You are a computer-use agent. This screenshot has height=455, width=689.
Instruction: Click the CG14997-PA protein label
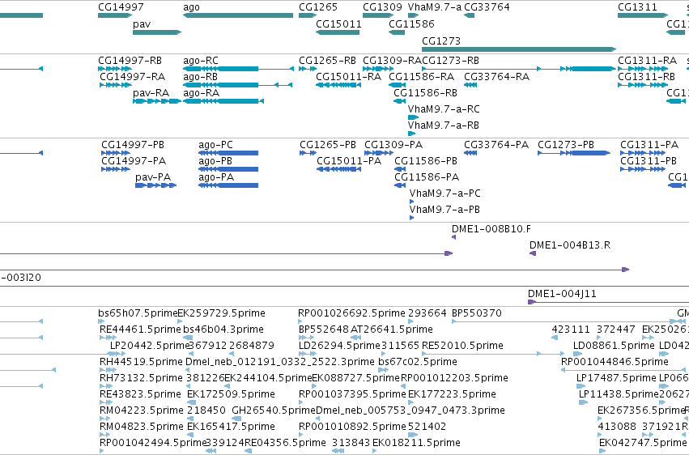(134, 161)
